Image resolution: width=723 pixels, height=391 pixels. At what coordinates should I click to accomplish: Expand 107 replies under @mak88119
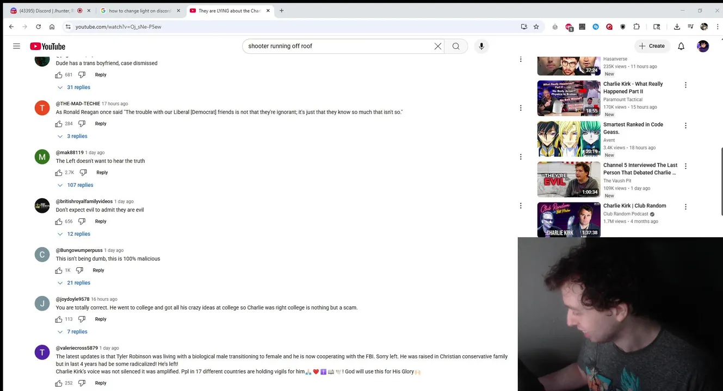coord(76,185)
